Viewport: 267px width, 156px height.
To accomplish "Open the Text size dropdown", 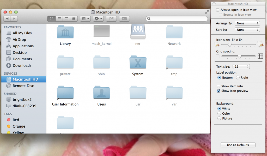I will click(241, 67).
